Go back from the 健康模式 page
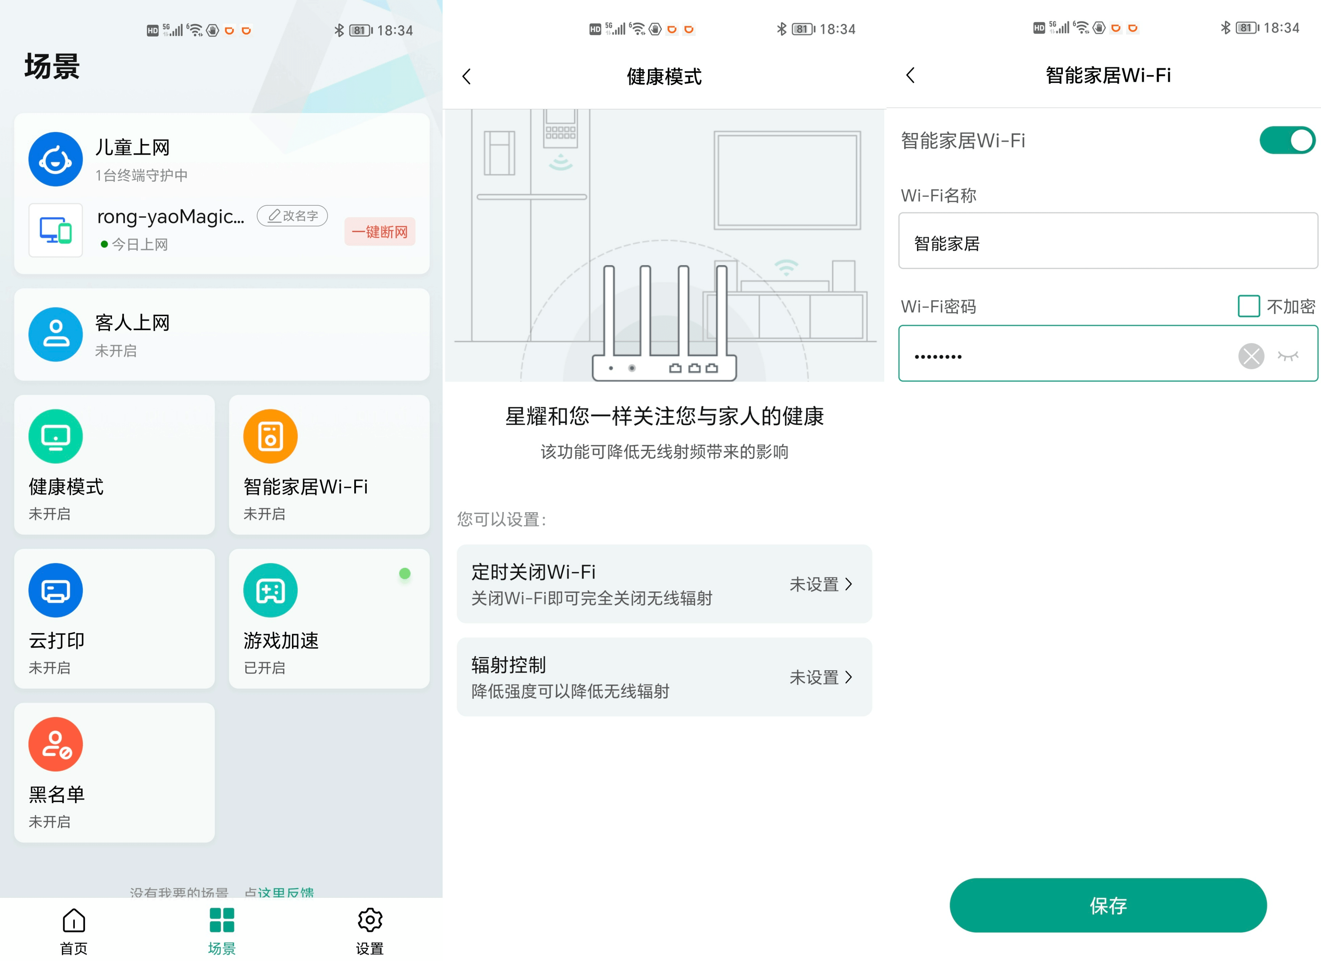This screenshot has width=1321, height=961. (x=467, y=76)
